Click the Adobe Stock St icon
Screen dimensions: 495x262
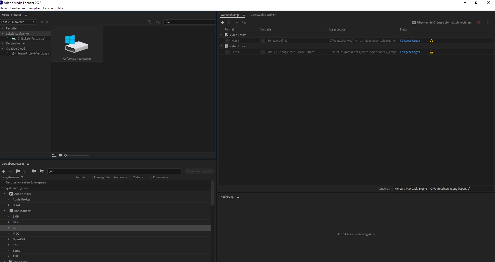click(x=11, y=194)
